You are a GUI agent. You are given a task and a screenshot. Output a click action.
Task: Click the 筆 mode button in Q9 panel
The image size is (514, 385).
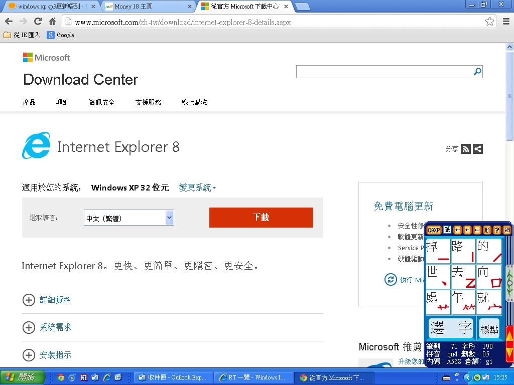[x=447, y=230]
